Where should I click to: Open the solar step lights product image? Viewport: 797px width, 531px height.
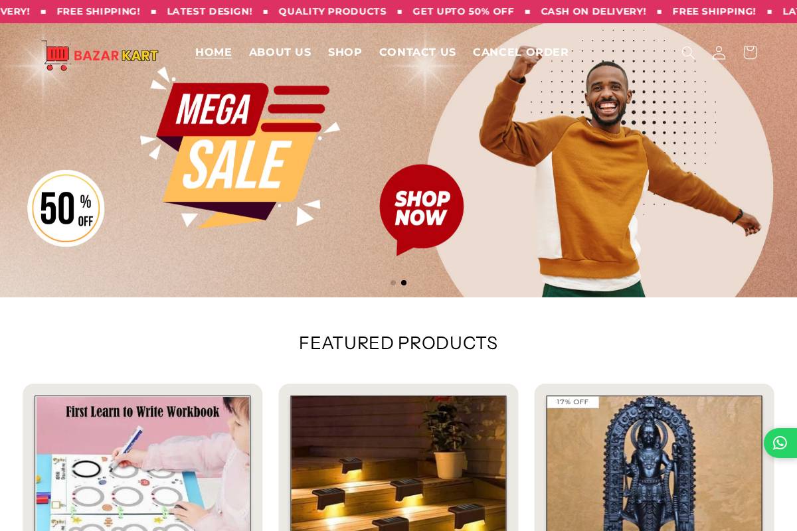point(398,463)
